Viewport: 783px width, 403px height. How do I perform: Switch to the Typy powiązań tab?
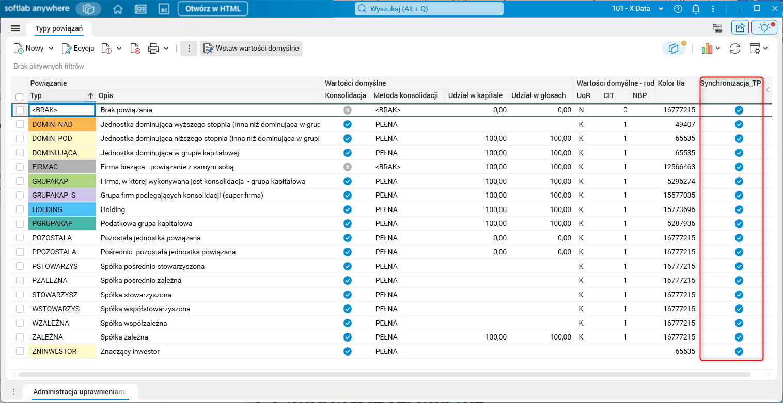pos(59,28)
